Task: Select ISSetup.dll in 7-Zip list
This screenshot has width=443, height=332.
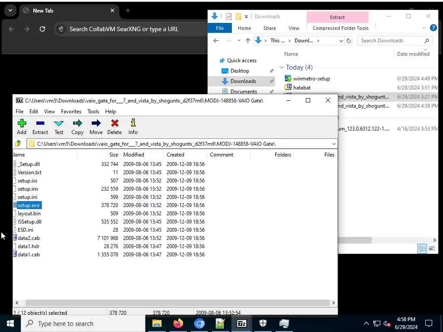Action: pyautogui.click(x=29, y=222)
